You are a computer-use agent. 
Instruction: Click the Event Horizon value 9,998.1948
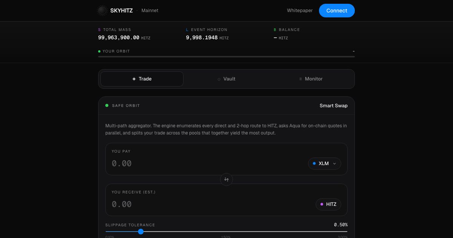(x=202, y=38)
